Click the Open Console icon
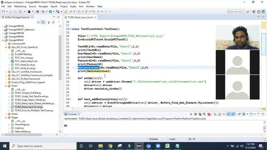The height and width of the screenshot is (150, 267). coord(251,114)
